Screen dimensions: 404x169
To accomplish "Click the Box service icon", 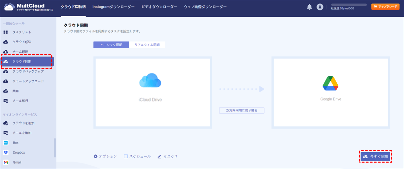I will (x=6, y=143).
